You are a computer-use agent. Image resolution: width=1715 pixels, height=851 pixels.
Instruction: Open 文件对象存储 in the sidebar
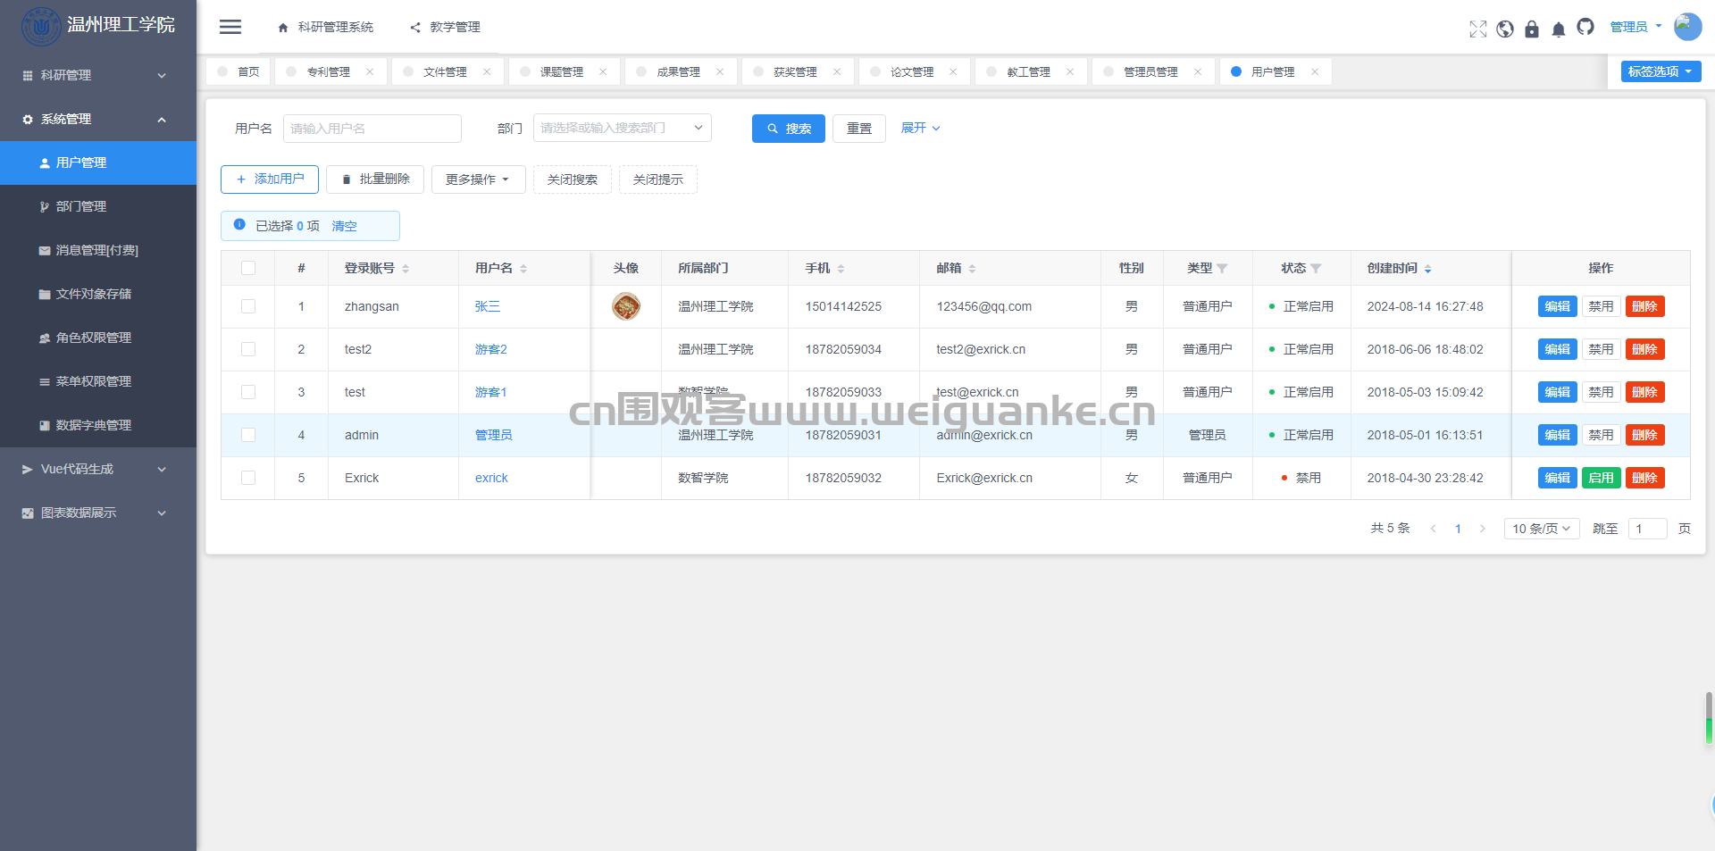point(98,294)
